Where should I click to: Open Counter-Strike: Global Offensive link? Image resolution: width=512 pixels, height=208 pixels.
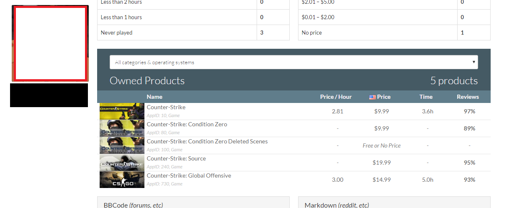(x=188, y=175)
